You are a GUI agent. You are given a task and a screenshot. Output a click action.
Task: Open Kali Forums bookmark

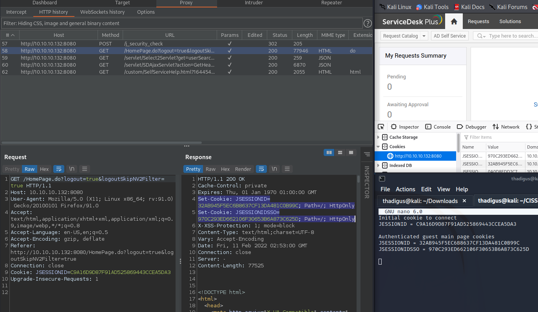click(508, 7)
